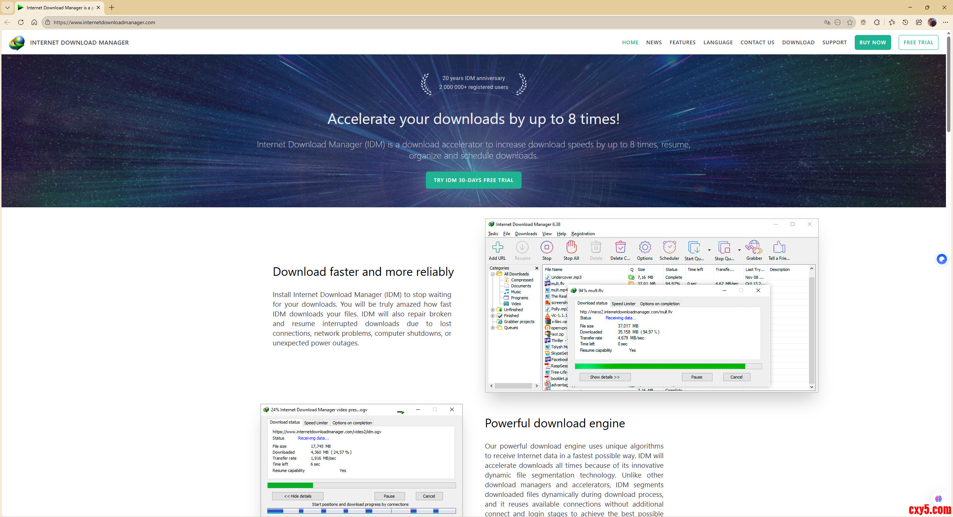Screen dimensions: 953x517
Task: Open browser extensions puzzle icon
Action: pos(877,22)
